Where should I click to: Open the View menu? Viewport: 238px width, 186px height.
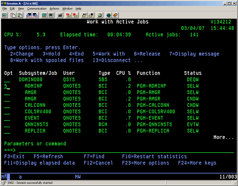[x=21, y=9]
